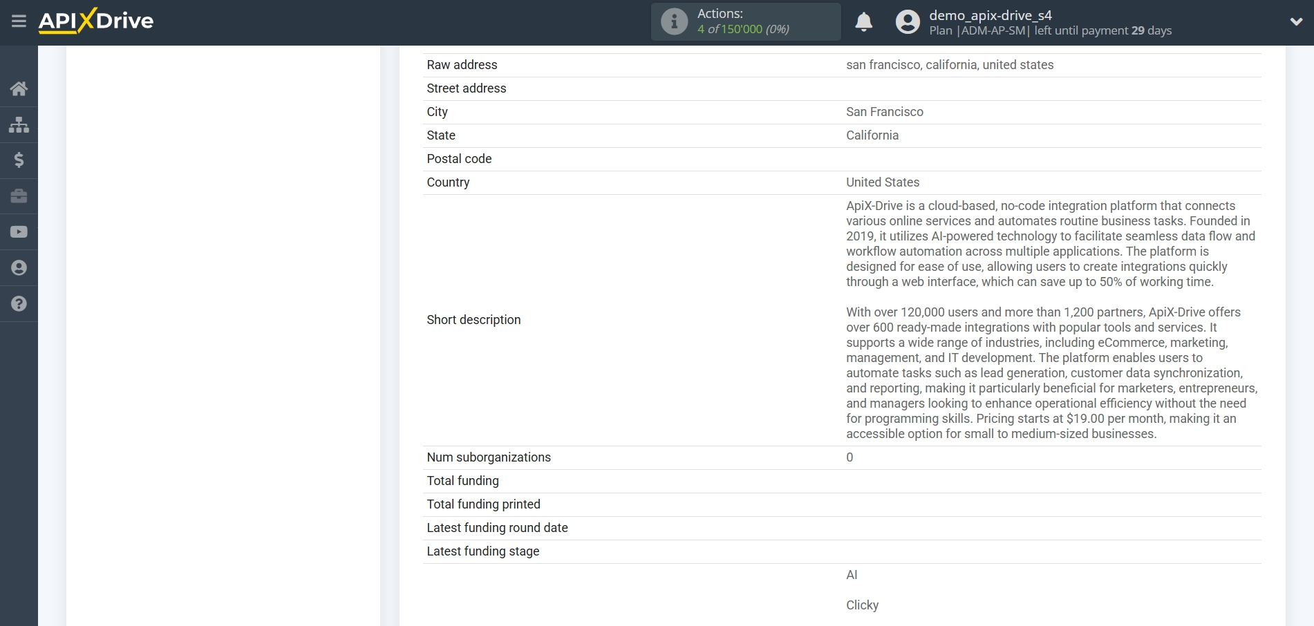Open the hamburger menu at top left

[x=19, y=21]
